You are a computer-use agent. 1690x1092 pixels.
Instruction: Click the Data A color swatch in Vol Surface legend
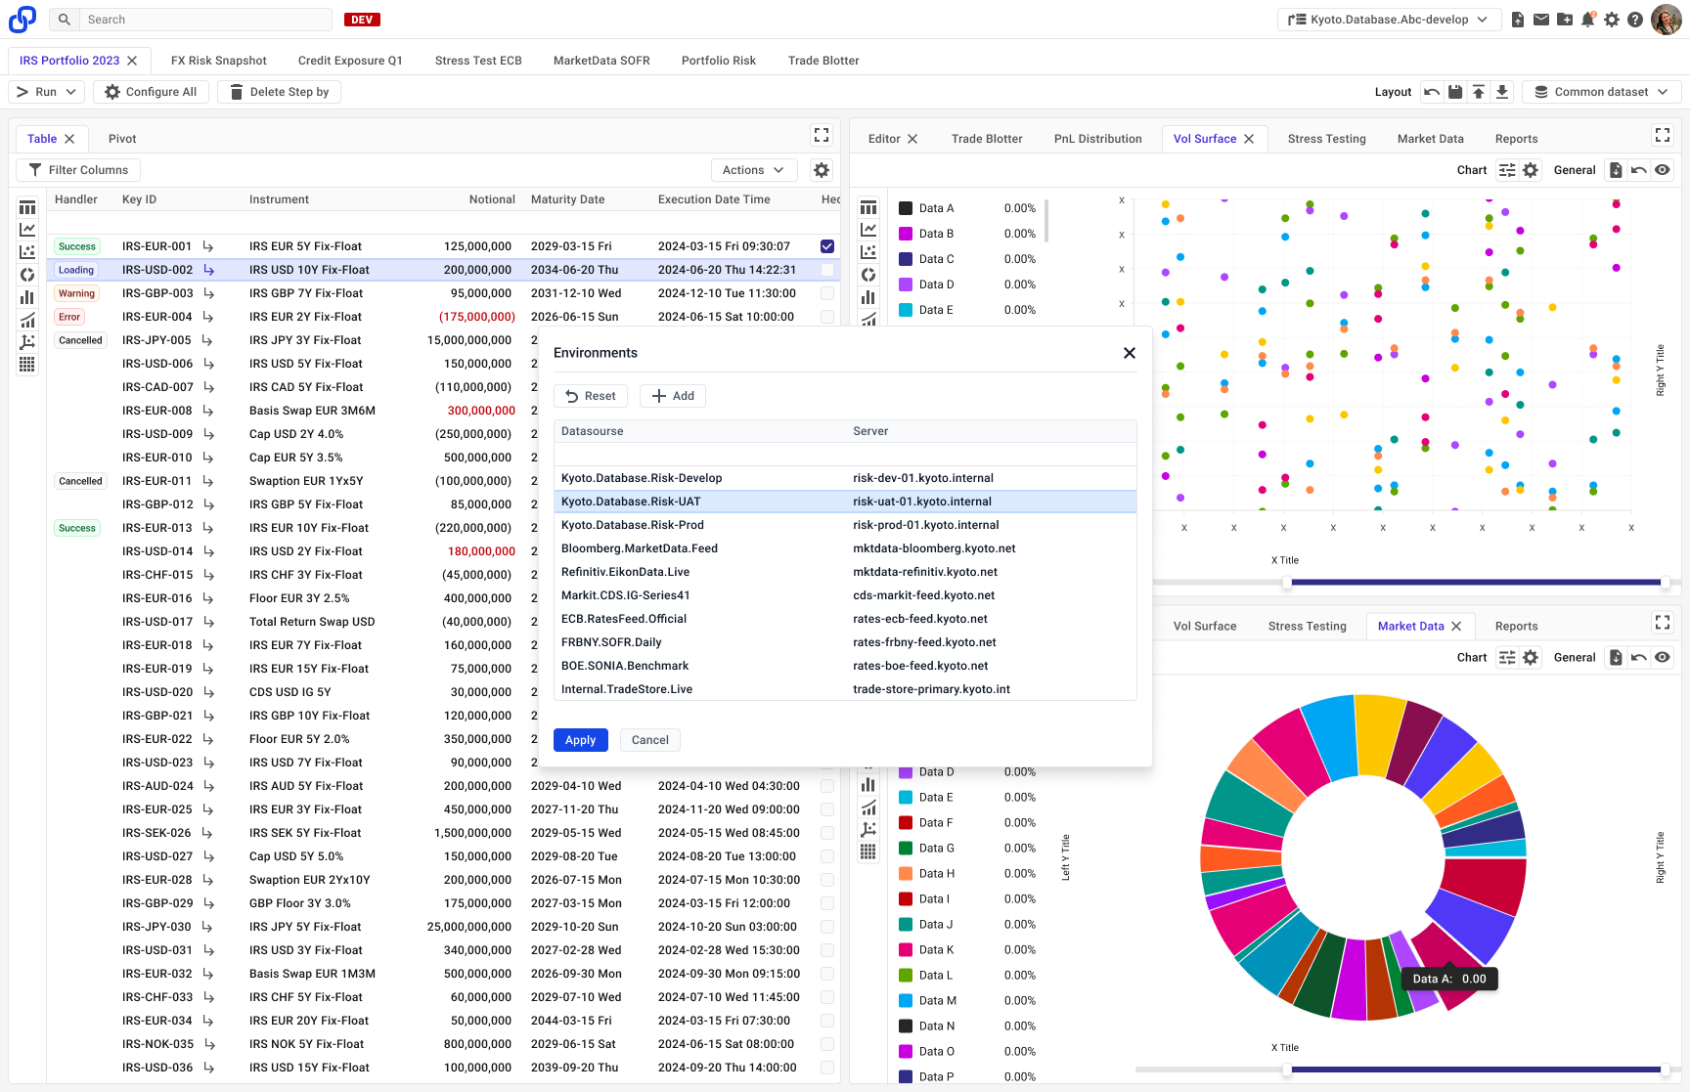(x=906, y=208)
